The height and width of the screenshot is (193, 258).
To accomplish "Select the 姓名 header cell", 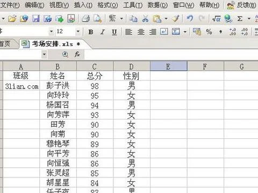I will (x=58, y=76).
